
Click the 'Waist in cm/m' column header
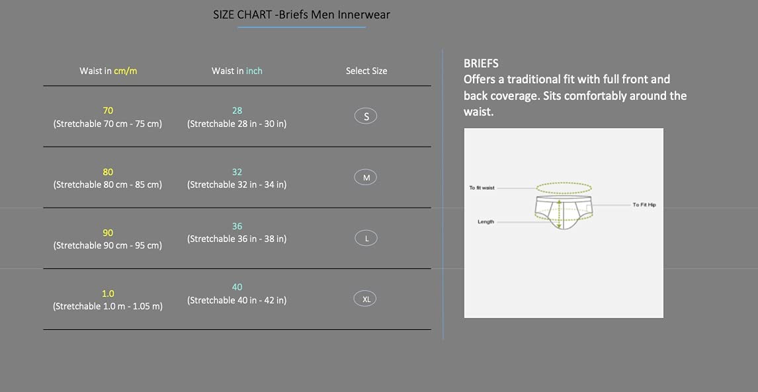pyautogui.click(x=108, y=71)
